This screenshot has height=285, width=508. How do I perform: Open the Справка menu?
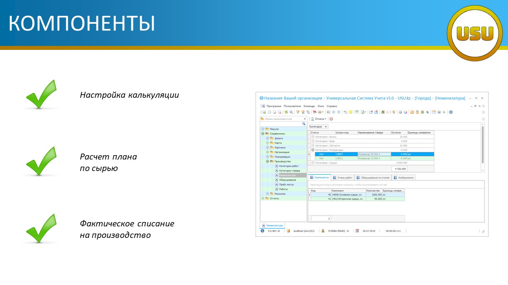332,106
